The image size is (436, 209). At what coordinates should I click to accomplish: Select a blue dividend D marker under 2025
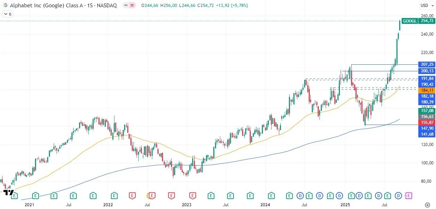point(359,196)
